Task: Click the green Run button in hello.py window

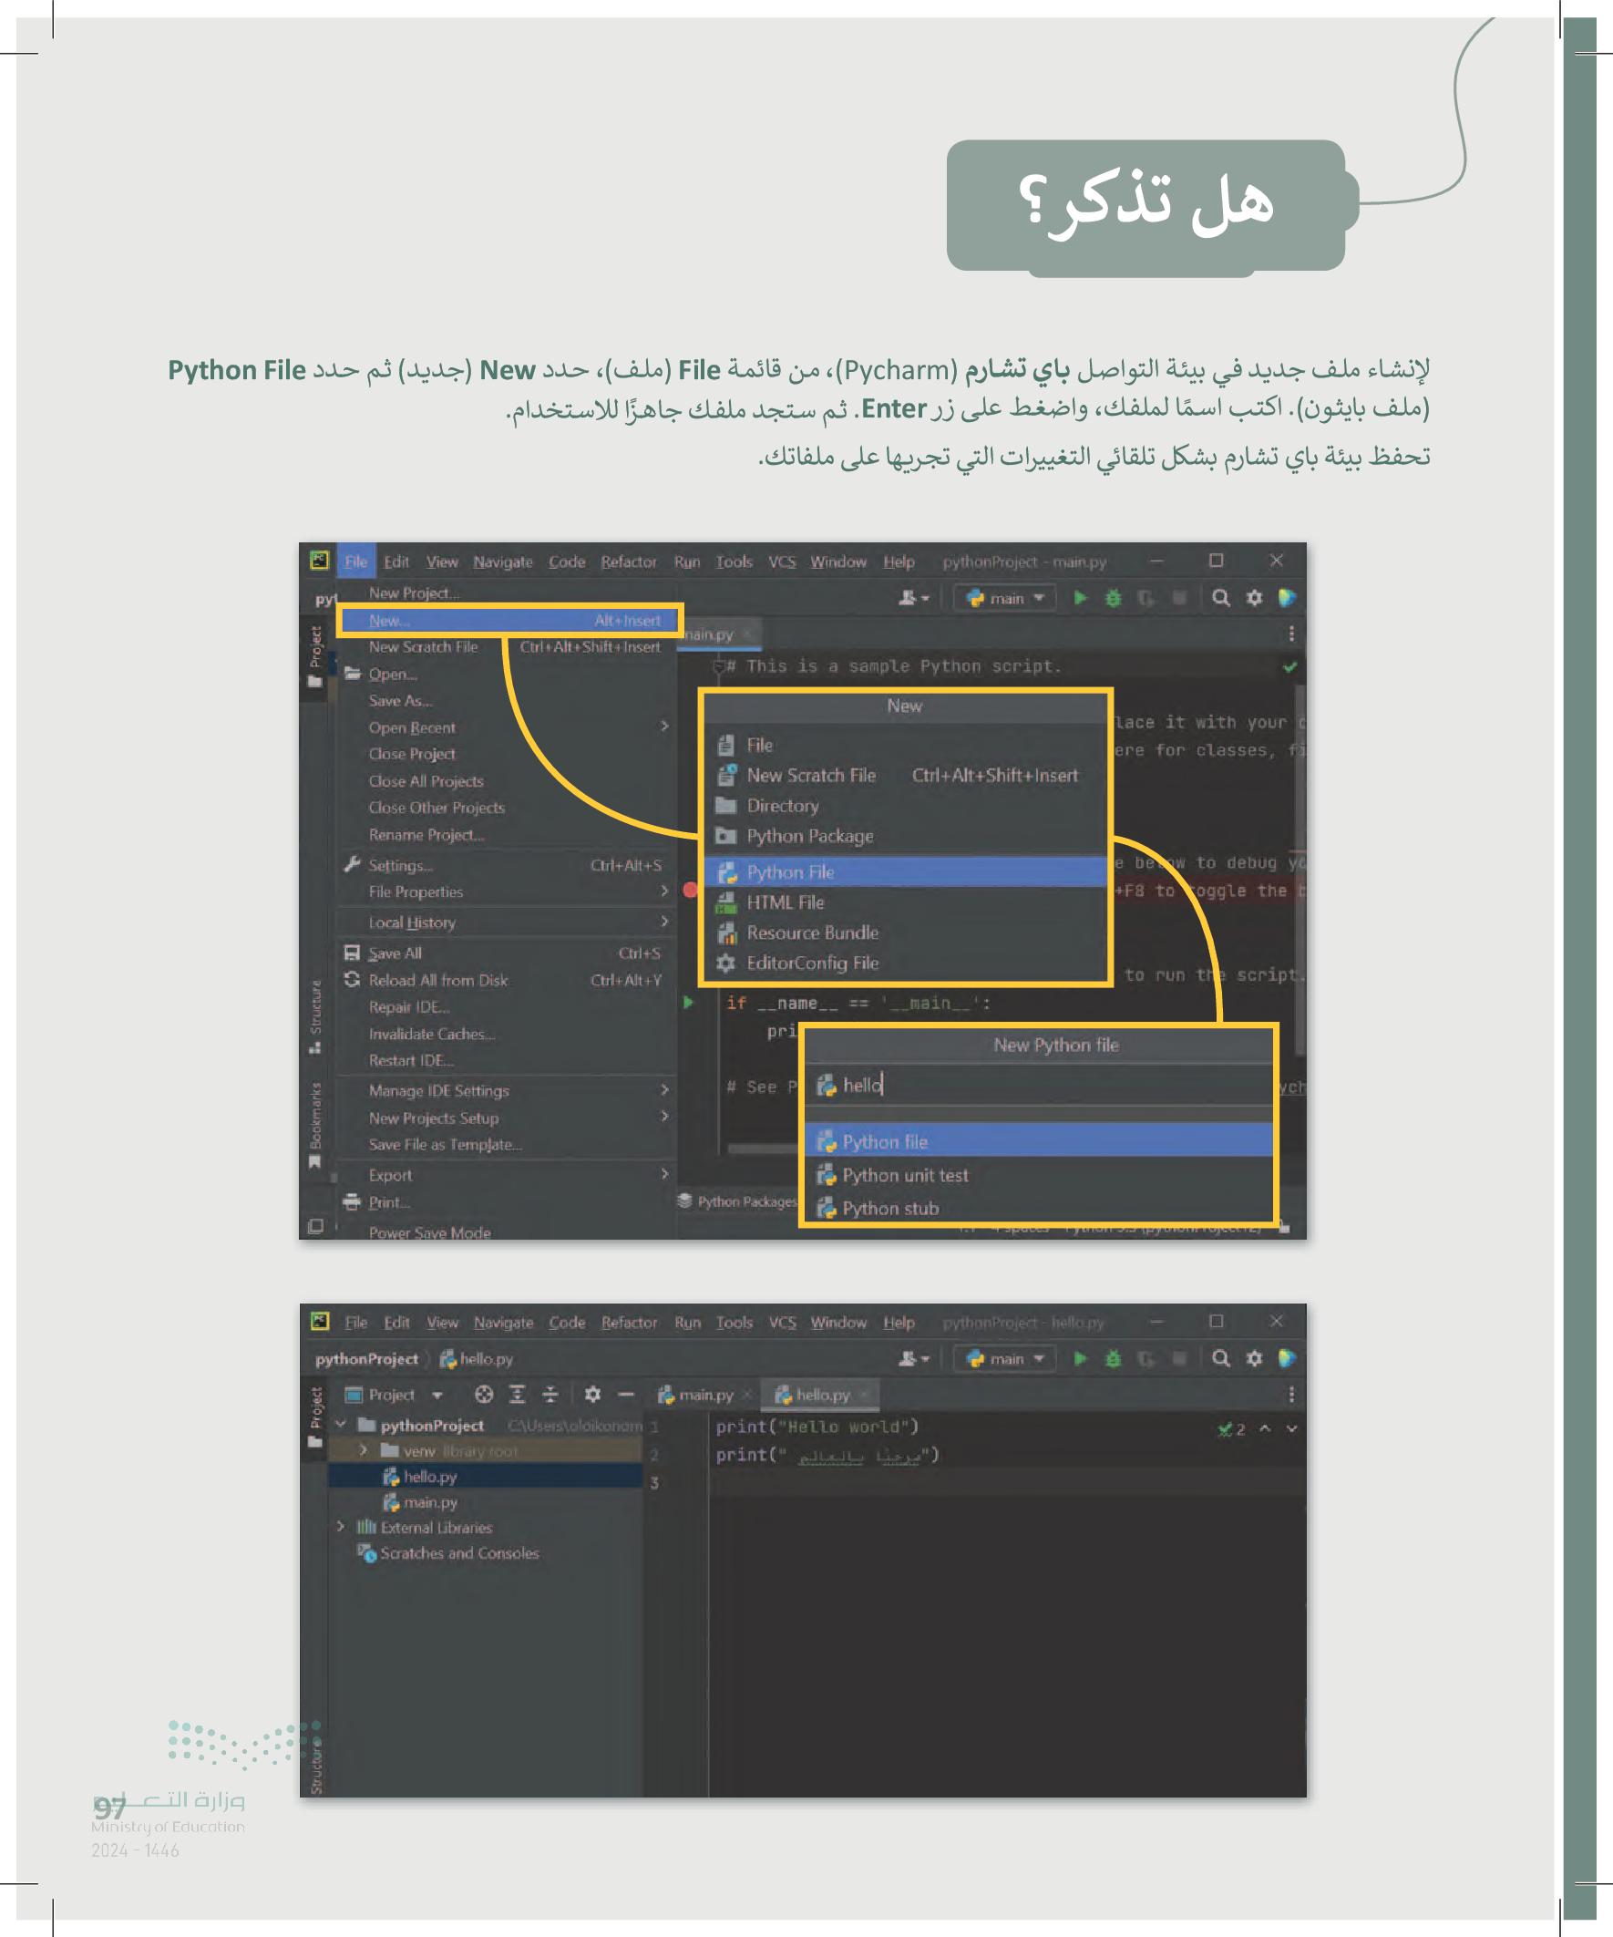Action: click(1080, 1358)
